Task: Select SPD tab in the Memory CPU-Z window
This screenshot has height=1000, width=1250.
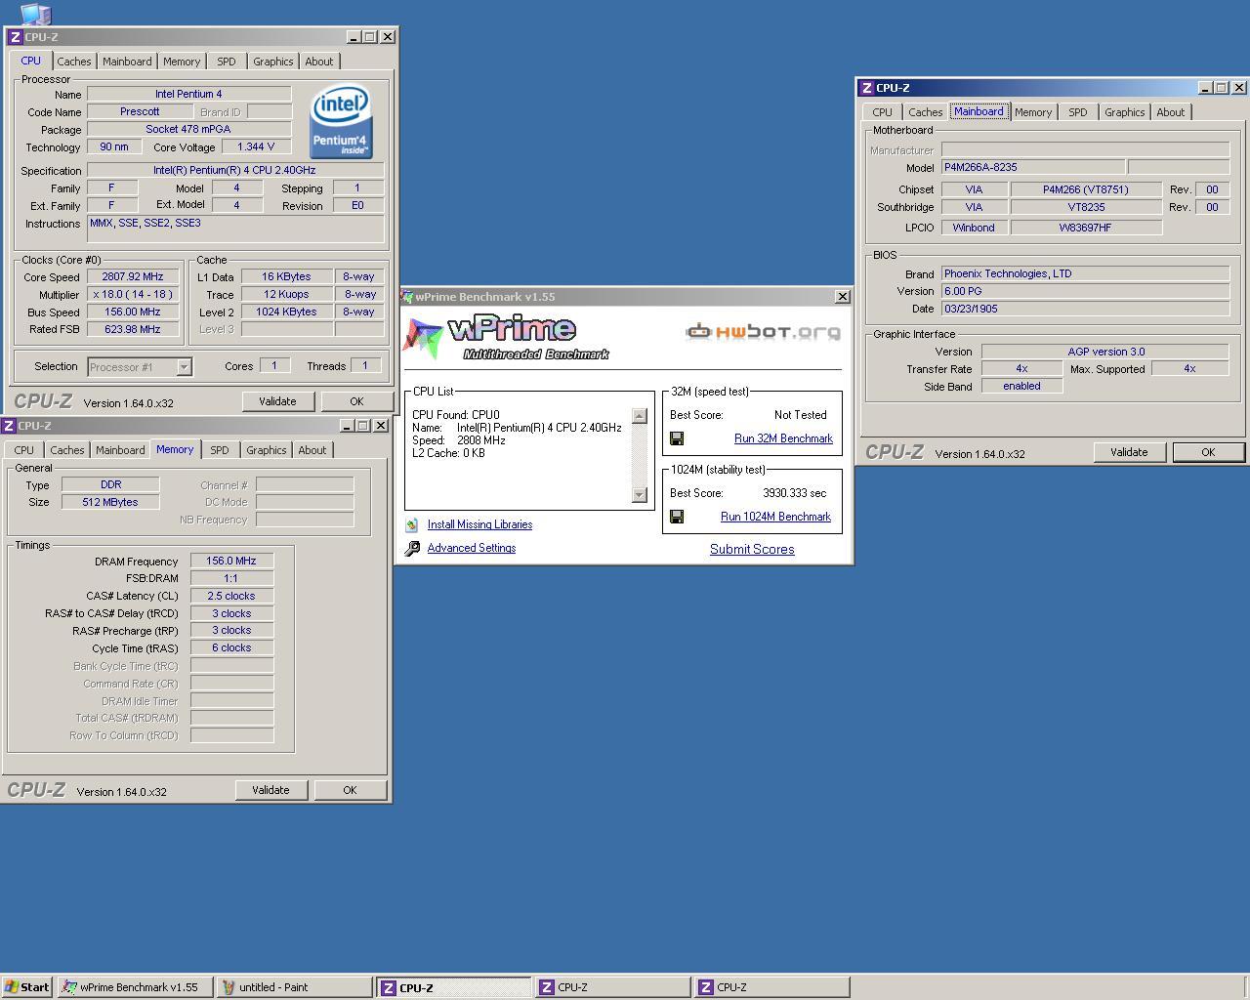Action: coord(219,450)
